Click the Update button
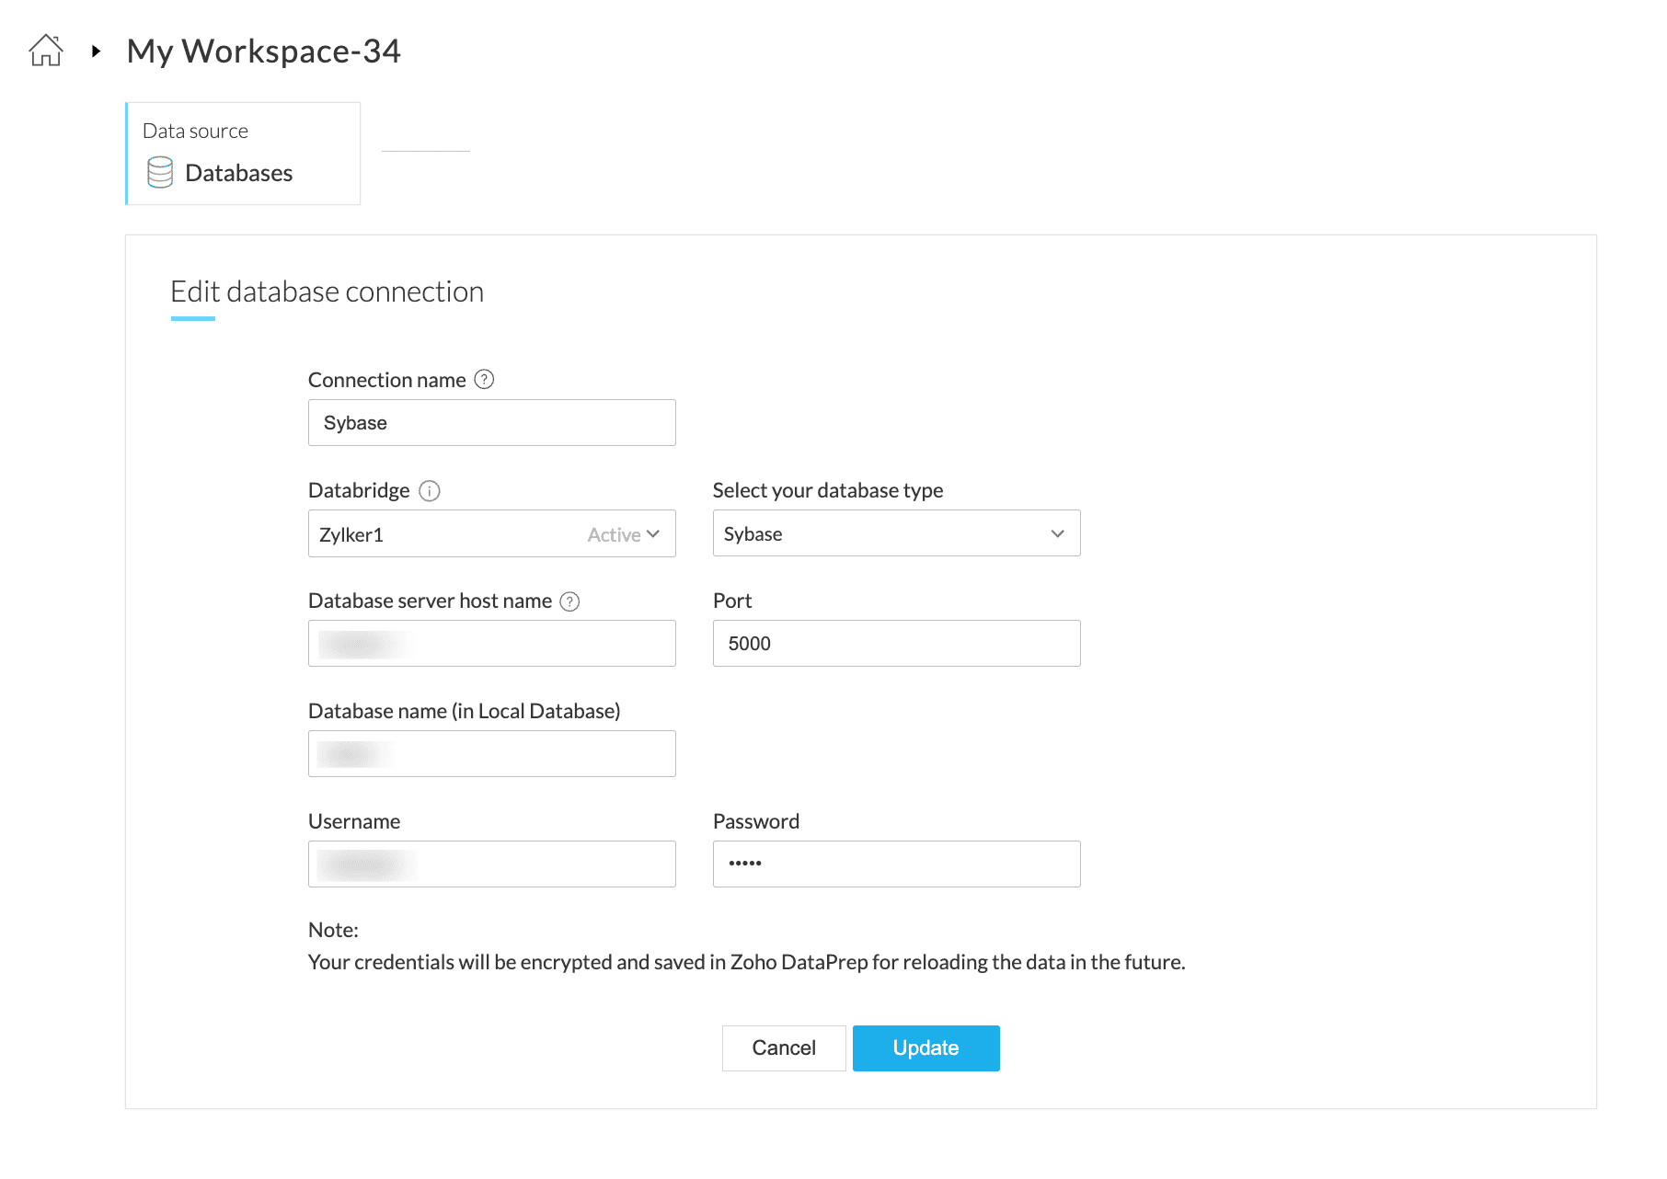Viewport: 1667px width, 1179px height. point(925,1048)
